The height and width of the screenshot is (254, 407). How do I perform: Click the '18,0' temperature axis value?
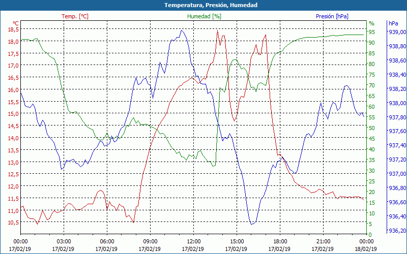point(14,42)
